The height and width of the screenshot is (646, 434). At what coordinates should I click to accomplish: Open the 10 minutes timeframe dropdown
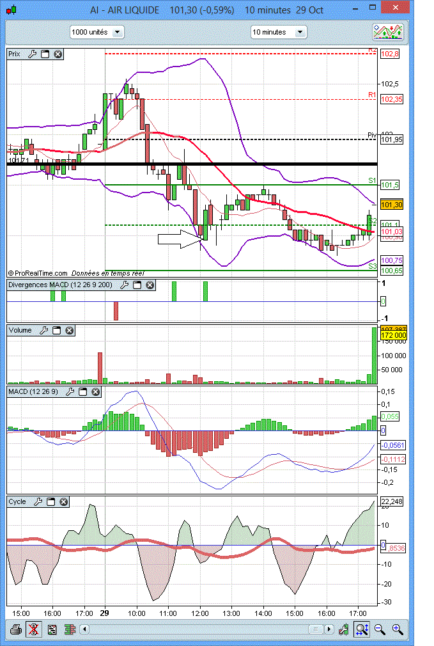279,32
